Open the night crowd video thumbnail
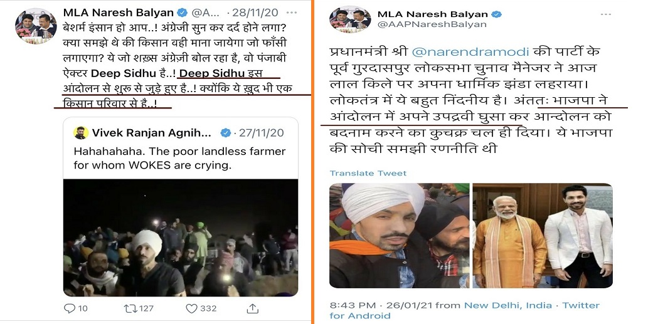Viewport: 653px width, 324px height. [x=180, y=238]
